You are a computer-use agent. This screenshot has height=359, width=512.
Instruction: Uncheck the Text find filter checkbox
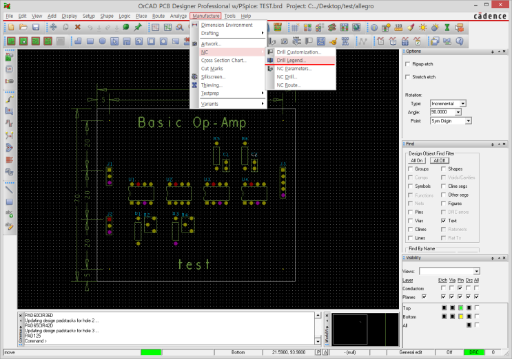coord(444,221)
